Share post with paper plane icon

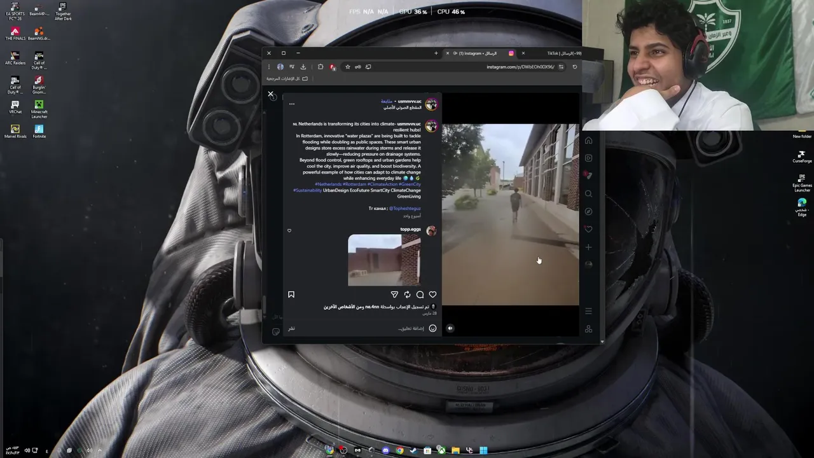394,295
